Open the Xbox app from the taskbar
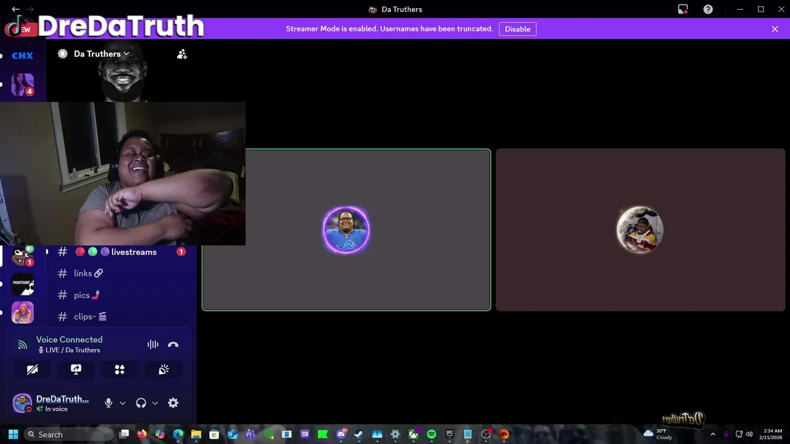The width and height of the screenshot is (790, 444). (x=414, y=434)
